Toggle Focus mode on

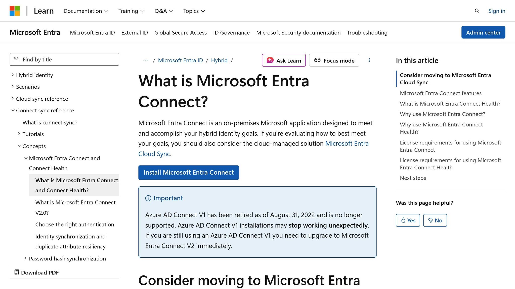point(334,60)
